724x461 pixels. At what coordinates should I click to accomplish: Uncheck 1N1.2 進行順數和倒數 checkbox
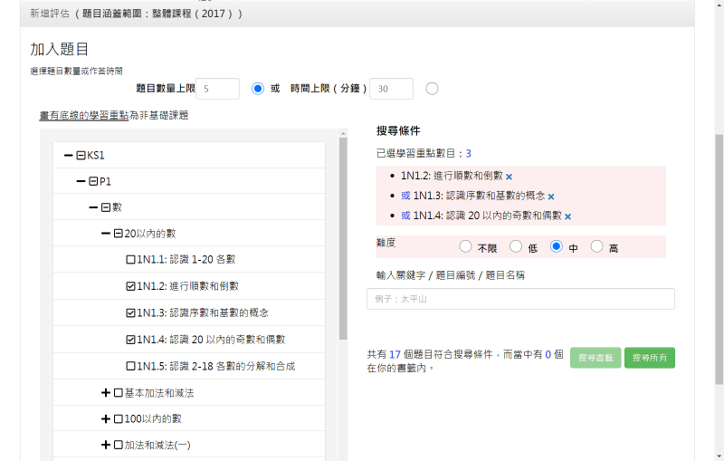click(131, 286)
